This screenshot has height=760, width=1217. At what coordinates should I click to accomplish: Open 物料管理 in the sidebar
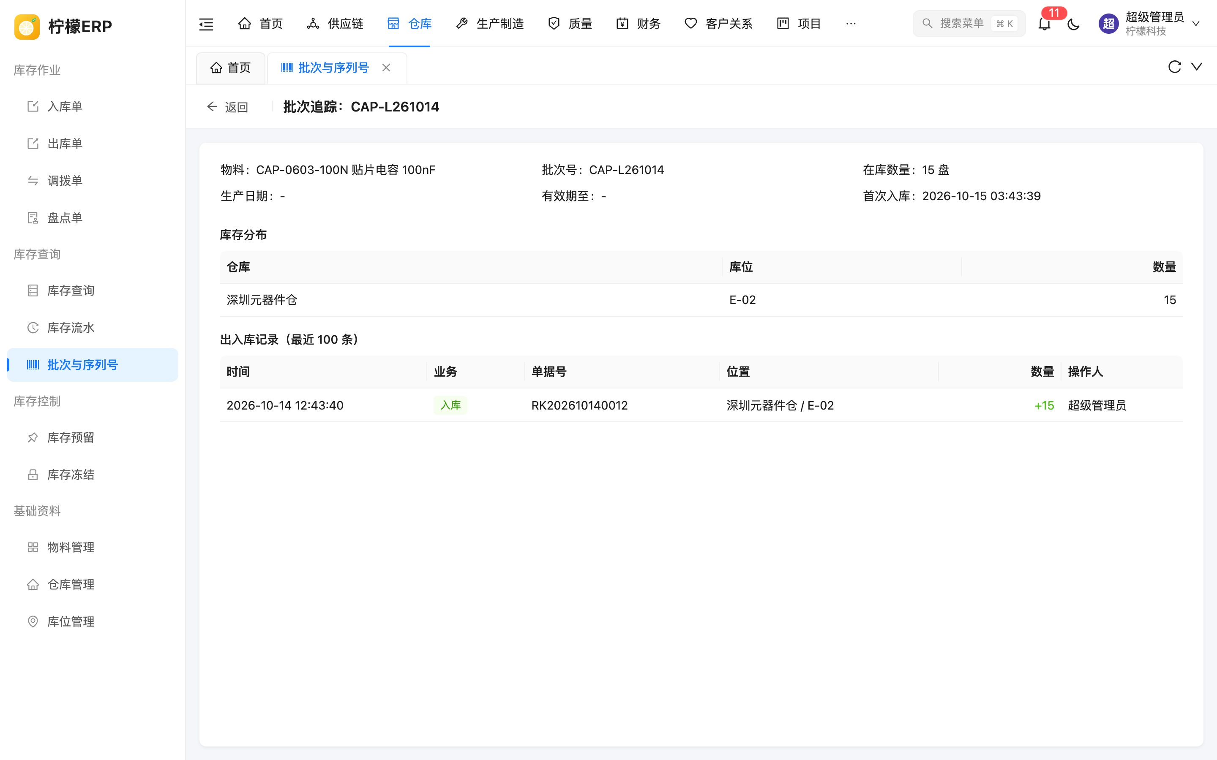[x=93, y=547]
